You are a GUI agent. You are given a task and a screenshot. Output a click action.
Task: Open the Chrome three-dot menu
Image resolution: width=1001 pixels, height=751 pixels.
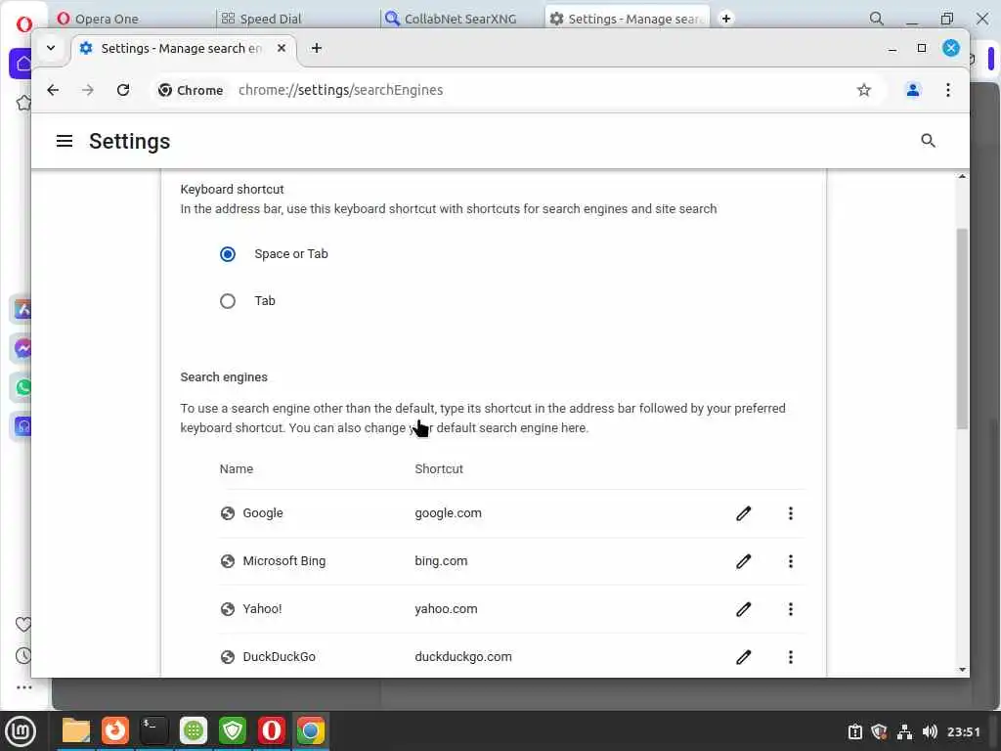pos(948,90)
